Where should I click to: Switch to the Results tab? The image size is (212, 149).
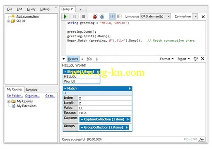coord(73,59)
